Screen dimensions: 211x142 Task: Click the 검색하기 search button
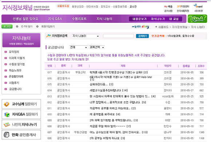142,36
